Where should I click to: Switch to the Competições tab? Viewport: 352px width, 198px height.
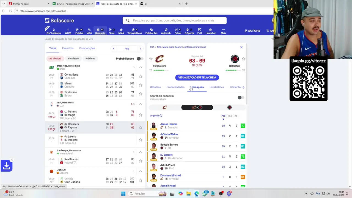(87, 48)
